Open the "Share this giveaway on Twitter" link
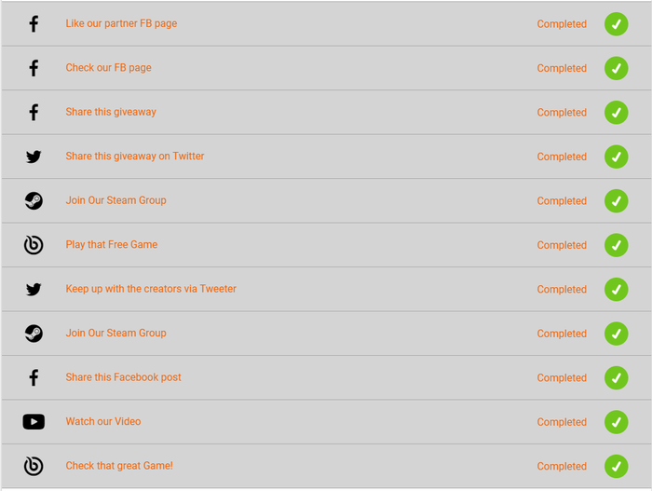This screenshot has height=491, width=652. (x=134, y=157)
